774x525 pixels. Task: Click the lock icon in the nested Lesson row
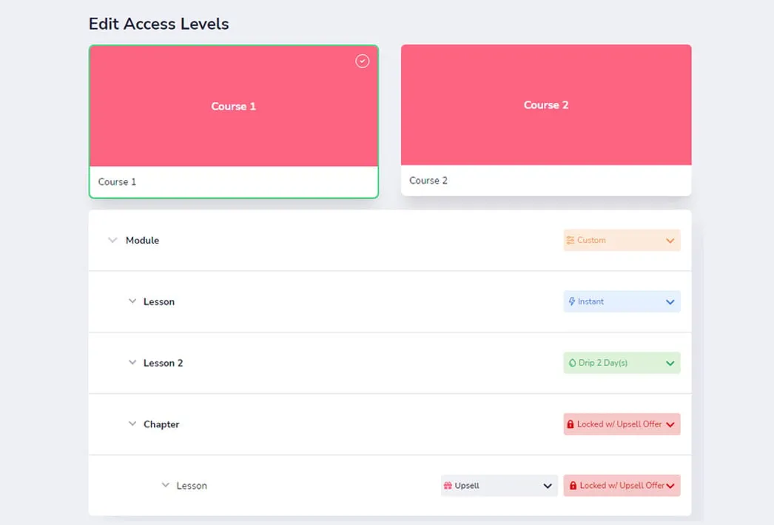point(572,486)
